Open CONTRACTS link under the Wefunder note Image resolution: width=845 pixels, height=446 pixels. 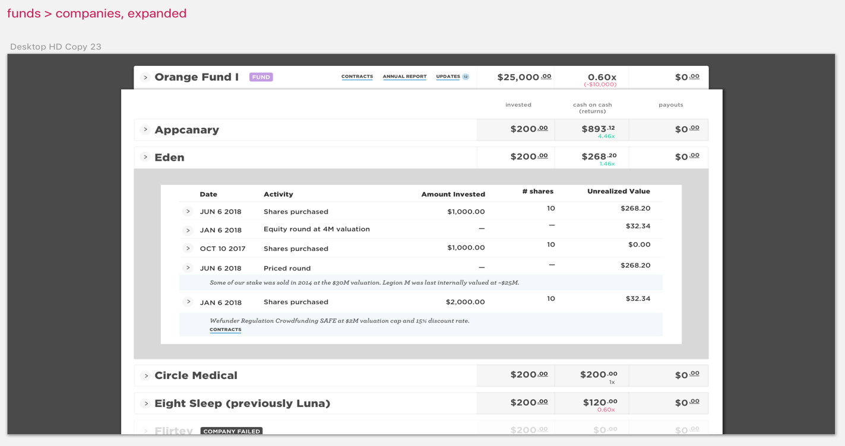point(225,330)
